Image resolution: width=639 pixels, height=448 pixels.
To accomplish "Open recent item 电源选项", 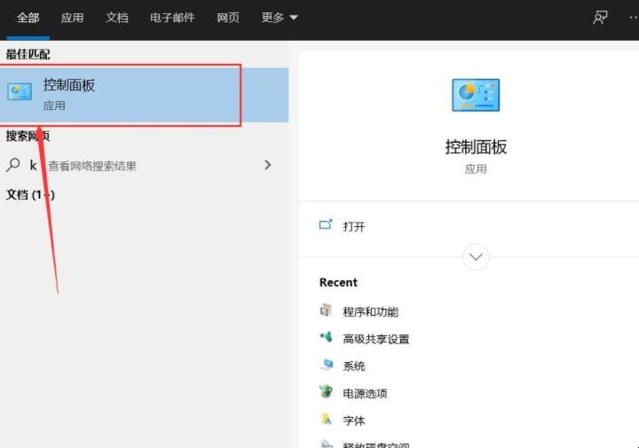I will (365, 393).
